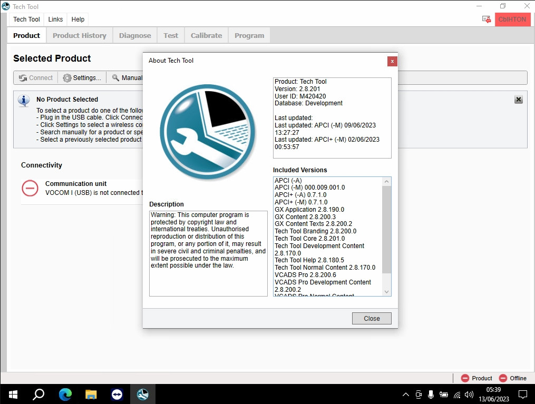The height and width of the screenshot is (404, 535).
Task: Open the volume speaker tray icon
Action: point(469,395)
